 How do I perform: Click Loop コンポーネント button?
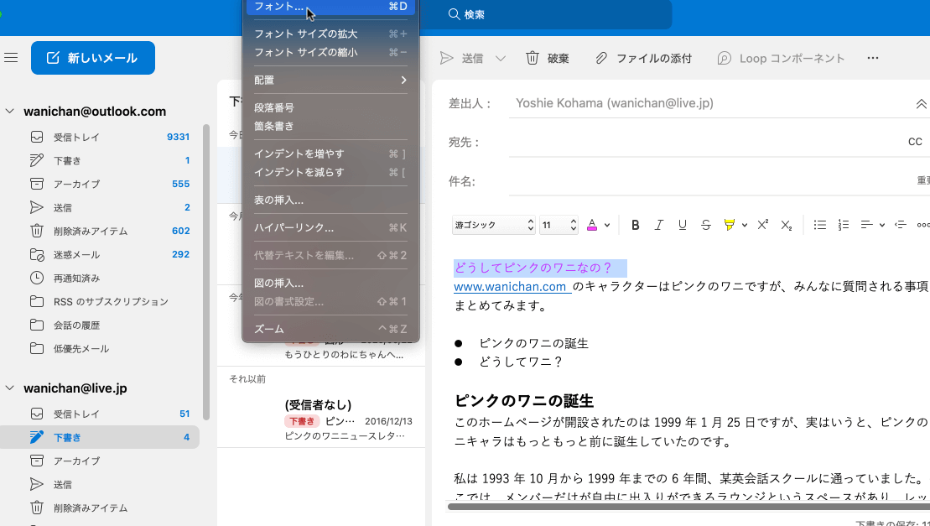pos(781,58)
